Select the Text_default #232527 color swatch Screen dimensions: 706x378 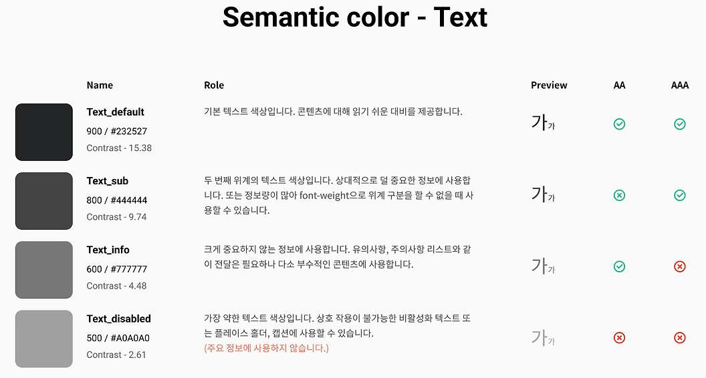tap(44, 132)
